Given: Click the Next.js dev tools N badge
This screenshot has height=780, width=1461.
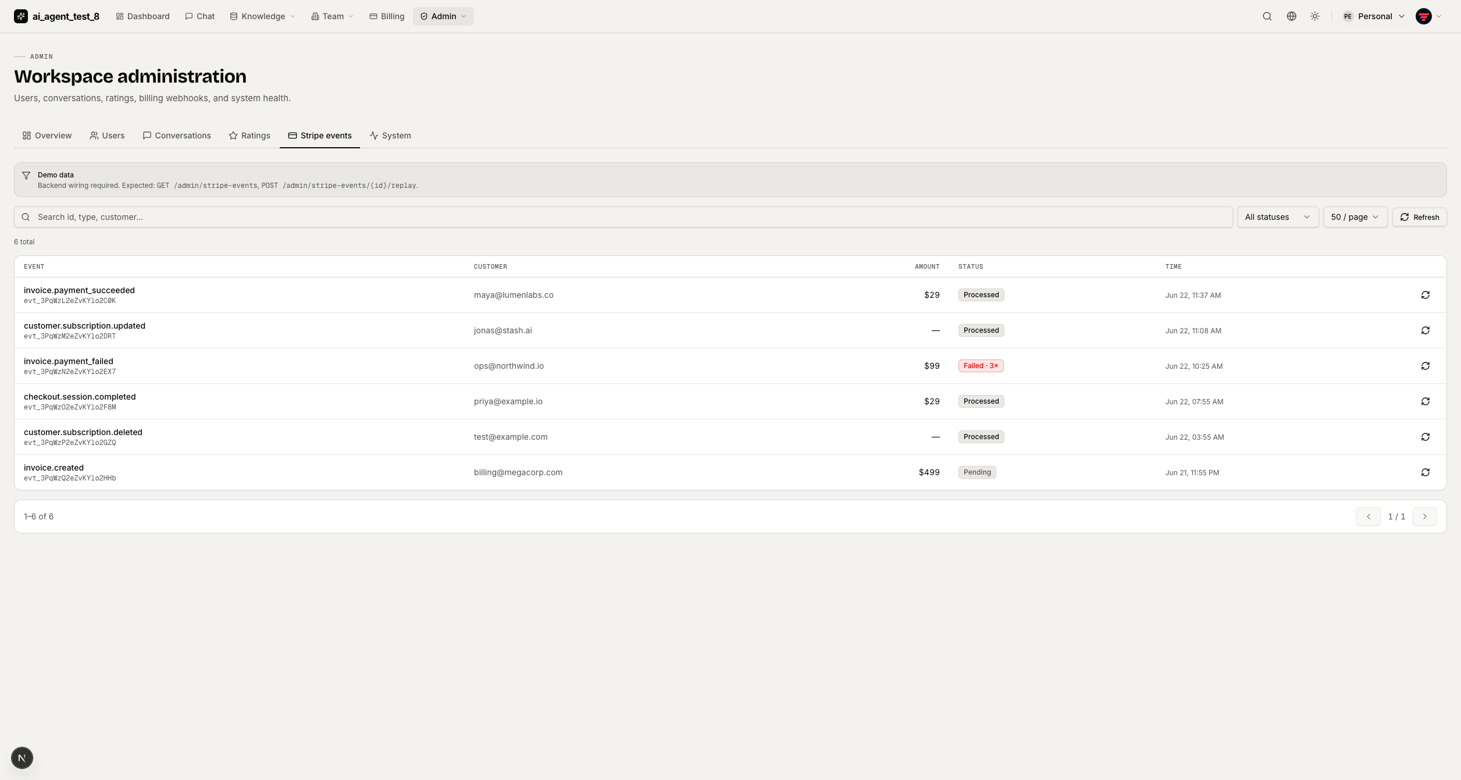Looking at the screenshot, I should pyautogui.click(x=22, y=758).
